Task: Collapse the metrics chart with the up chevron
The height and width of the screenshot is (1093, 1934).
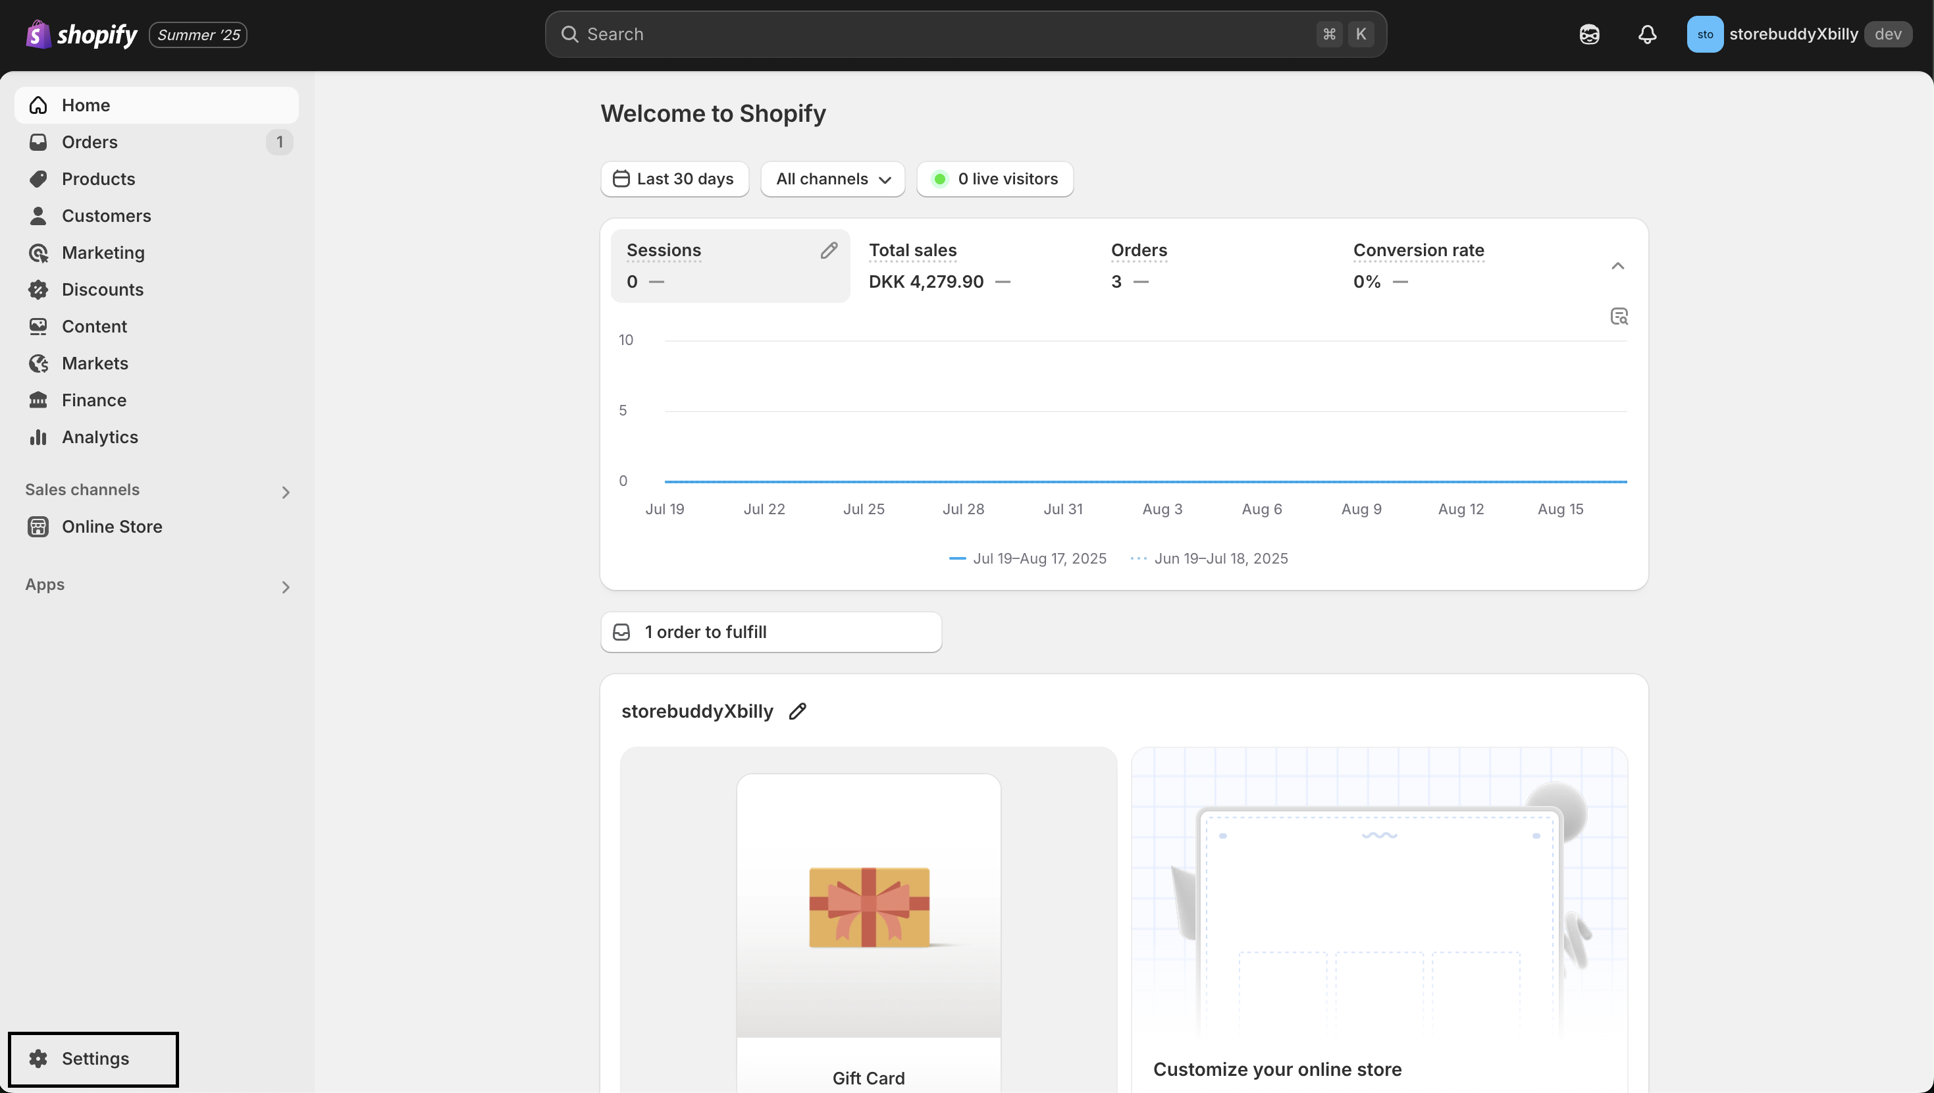Action: [x=1618, y=266]
